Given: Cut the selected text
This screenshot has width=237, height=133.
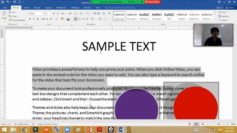Looking at the screenshot, I should 12,12.
